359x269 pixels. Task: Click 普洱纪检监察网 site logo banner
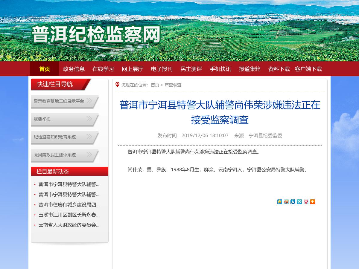tap(96, 34)
